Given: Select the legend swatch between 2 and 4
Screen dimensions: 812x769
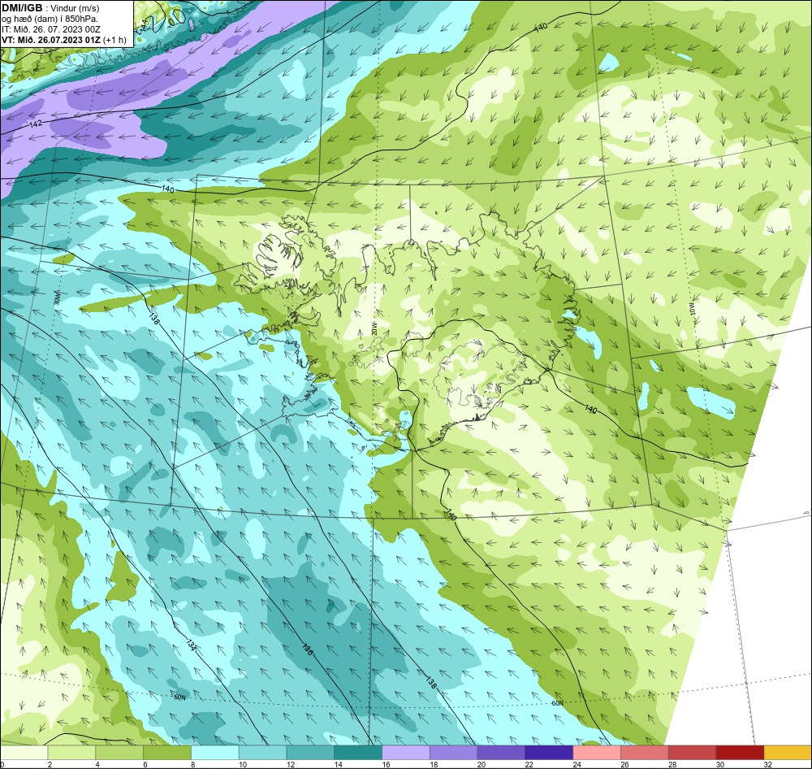Looking at the screenshot, I should (x=71, y=753).
